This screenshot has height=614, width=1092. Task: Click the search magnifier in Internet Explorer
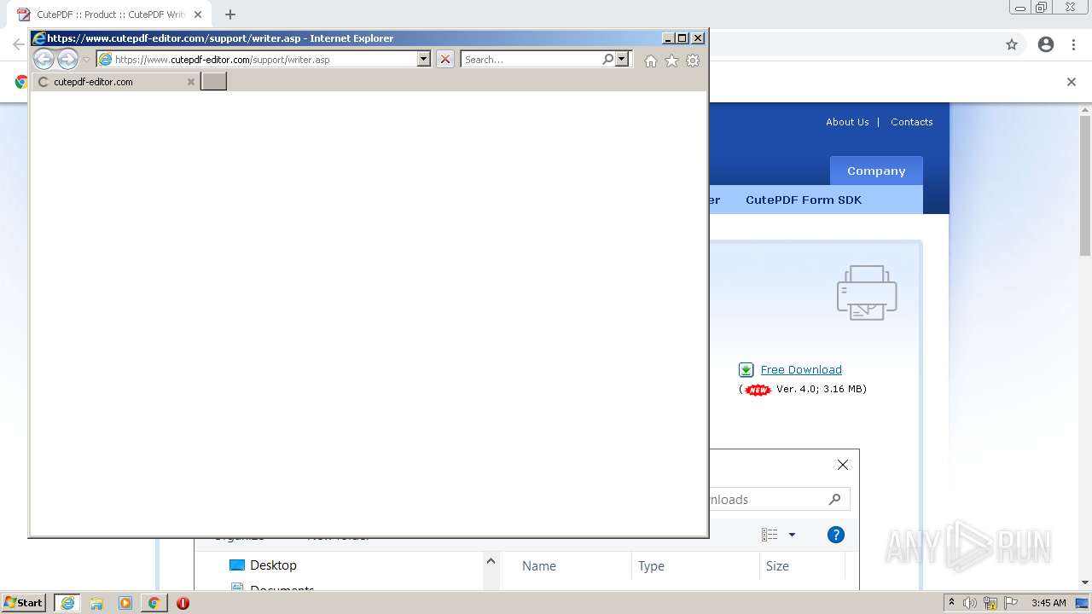(x=607, y=59)
